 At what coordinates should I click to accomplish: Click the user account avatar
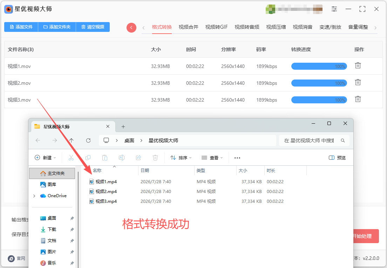270,9
